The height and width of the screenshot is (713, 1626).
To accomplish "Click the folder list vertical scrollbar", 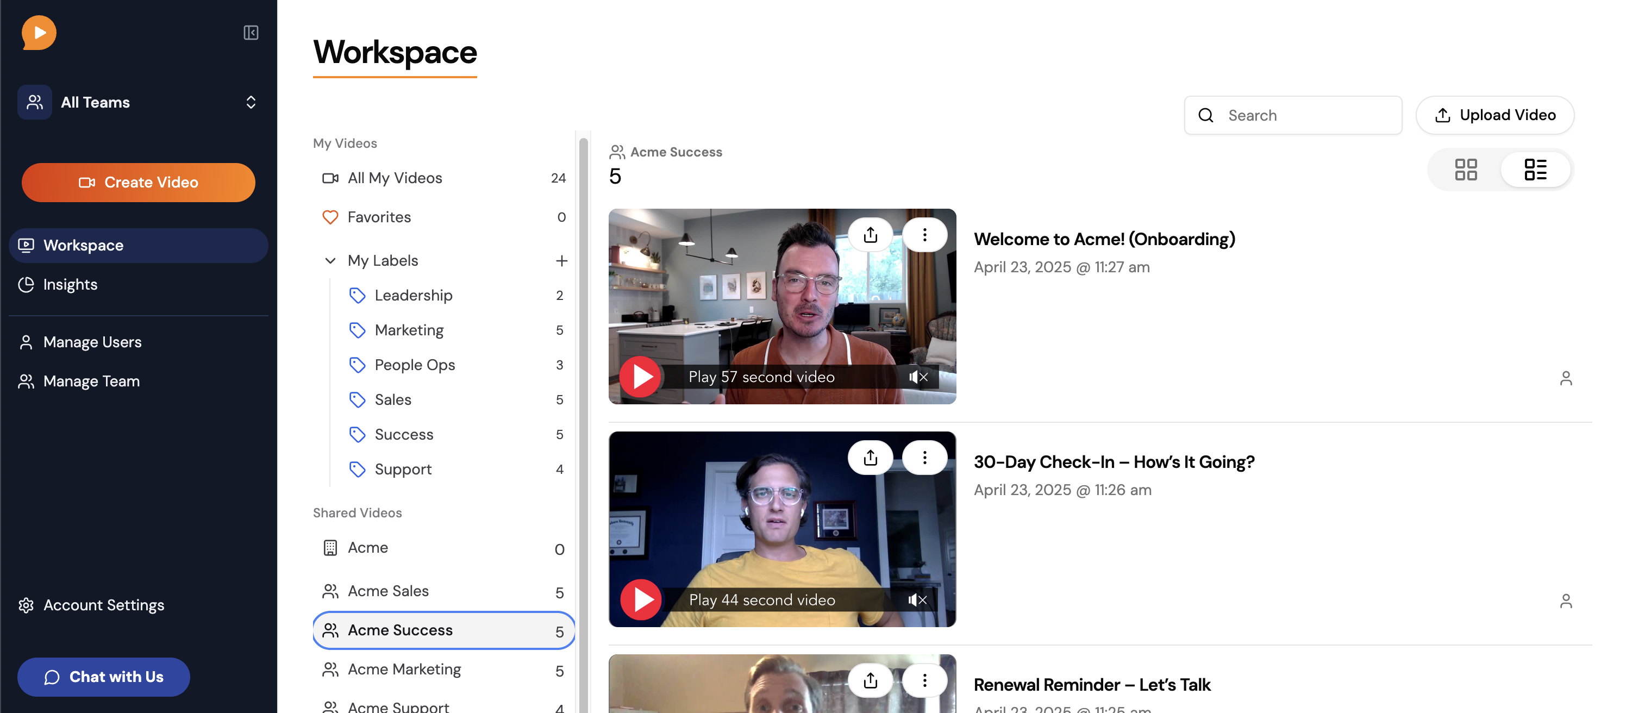I will (x=583, y=379).
